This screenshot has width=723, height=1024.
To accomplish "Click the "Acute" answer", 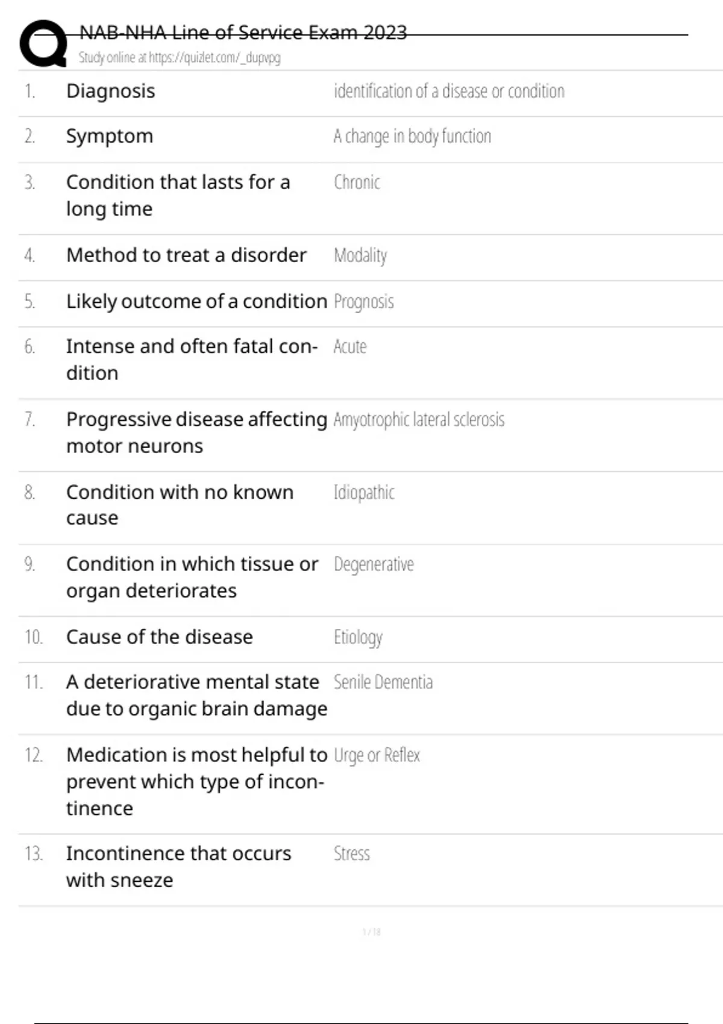I will (350, 346).
